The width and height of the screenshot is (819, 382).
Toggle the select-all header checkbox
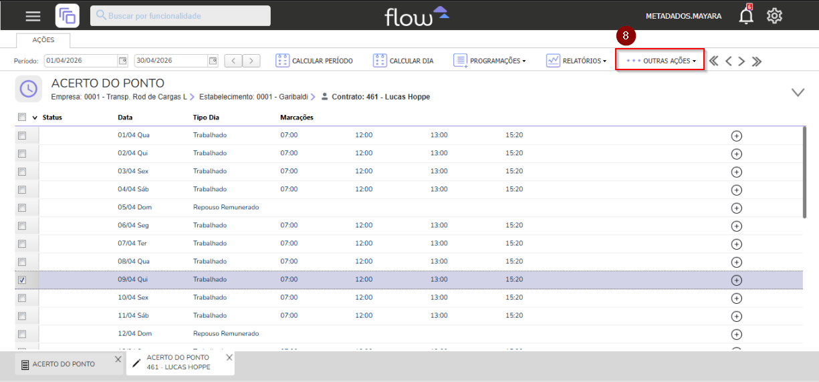[22, 117]
